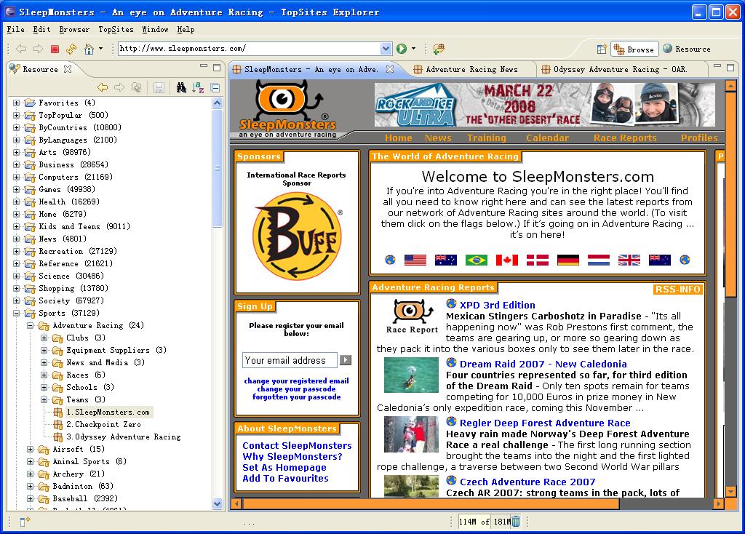Open the URL history dropdown arrow
This screenshot has width=745, height=534.
[386, 49]
